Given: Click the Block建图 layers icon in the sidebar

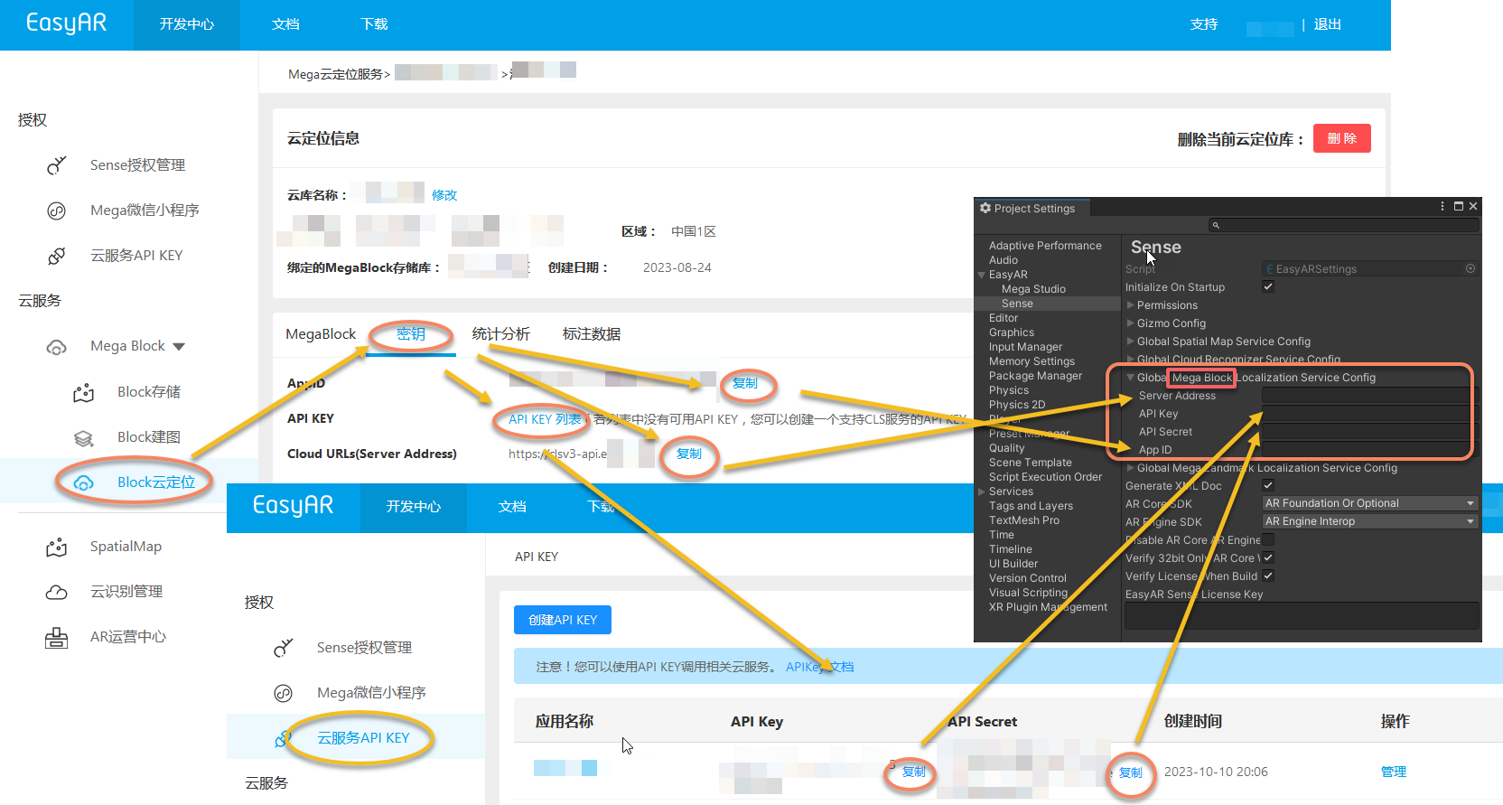Looking at the screenshot, I should coord(84,437).
